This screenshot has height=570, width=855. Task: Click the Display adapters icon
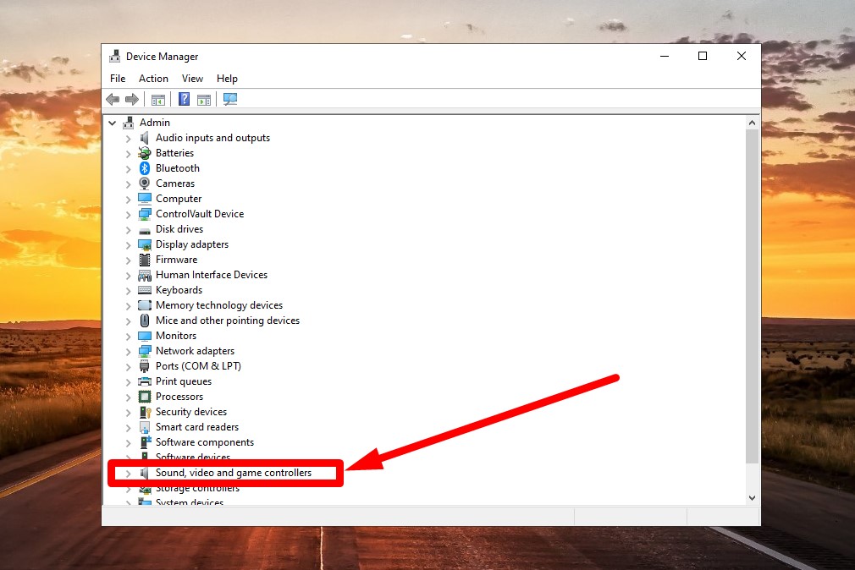click(145, 244)
